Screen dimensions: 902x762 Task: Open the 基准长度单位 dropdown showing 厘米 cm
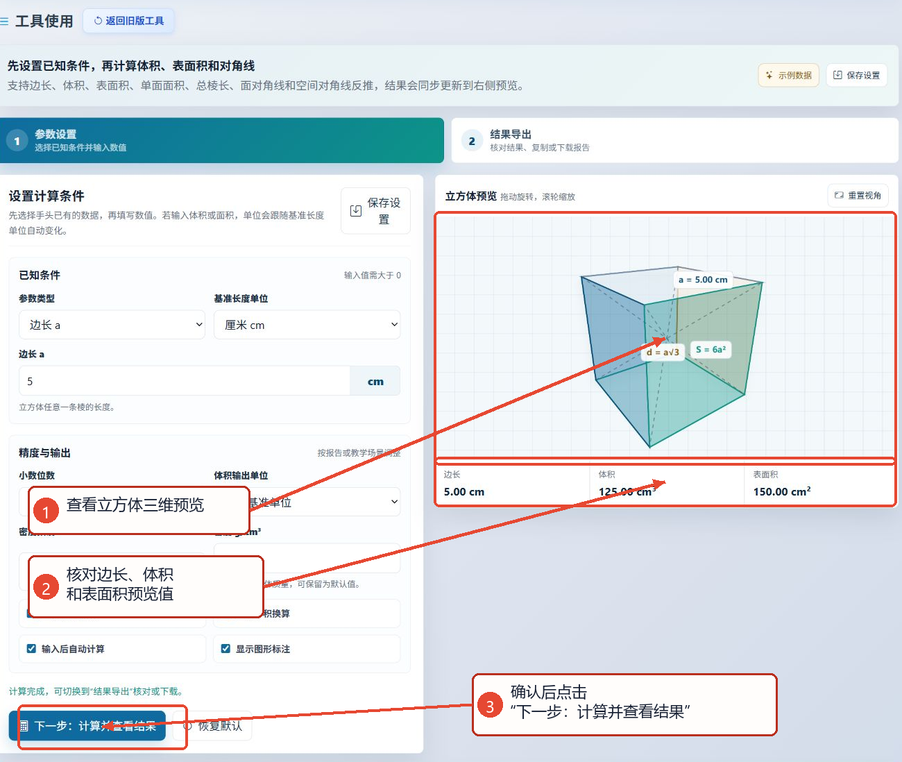[x=307, y=325]
